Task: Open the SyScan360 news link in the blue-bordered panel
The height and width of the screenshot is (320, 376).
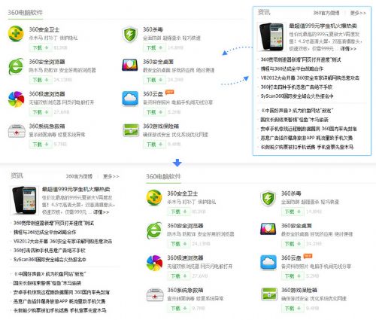Action: pyautogui.click(x=297, y=96)
